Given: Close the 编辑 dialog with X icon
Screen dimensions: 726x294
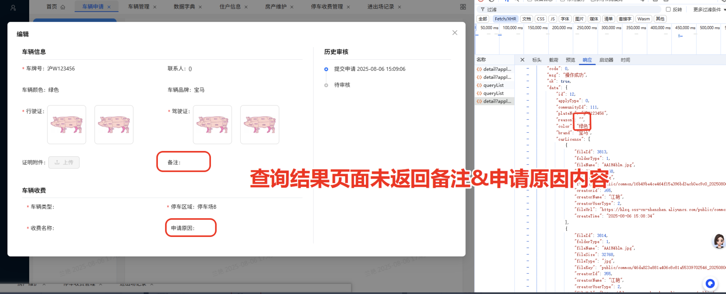Looking at the screenshot, I should pos(455,33).
